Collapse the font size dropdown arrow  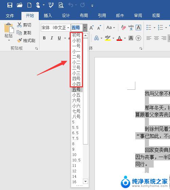click(85, 28)
